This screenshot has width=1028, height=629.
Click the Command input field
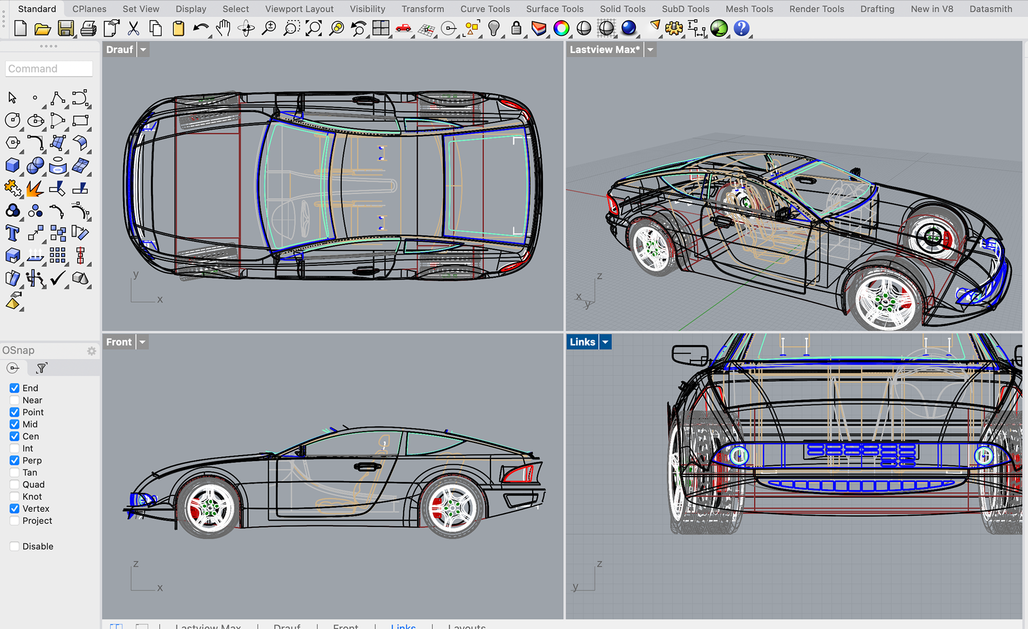49,68
